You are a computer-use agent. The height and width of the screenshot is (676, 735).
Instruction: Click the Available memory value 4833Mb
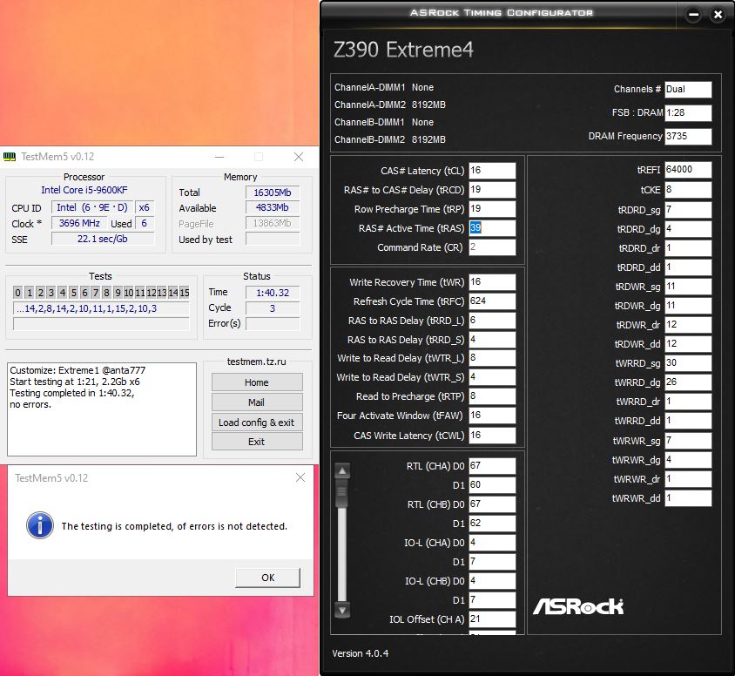tap(273, 207)
